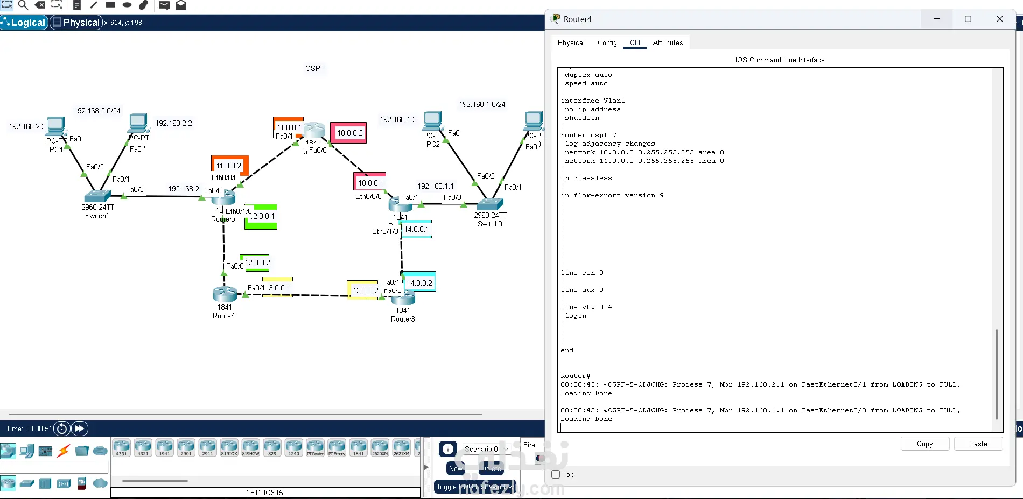Viewport: 1023px width, 499px height.
Task: Pick the 1941 router device
Action: coord(164,448)
